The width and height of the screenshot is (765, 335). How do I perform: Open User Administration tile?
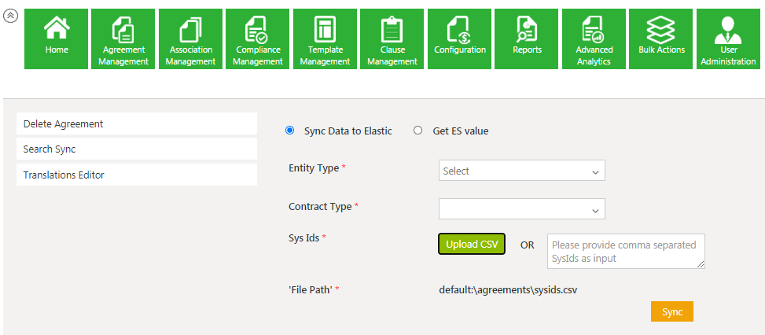[x=728, y=39]
